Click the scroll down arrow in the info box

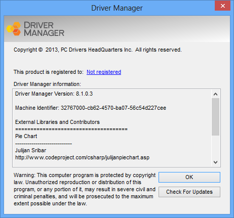click(215, 162)
